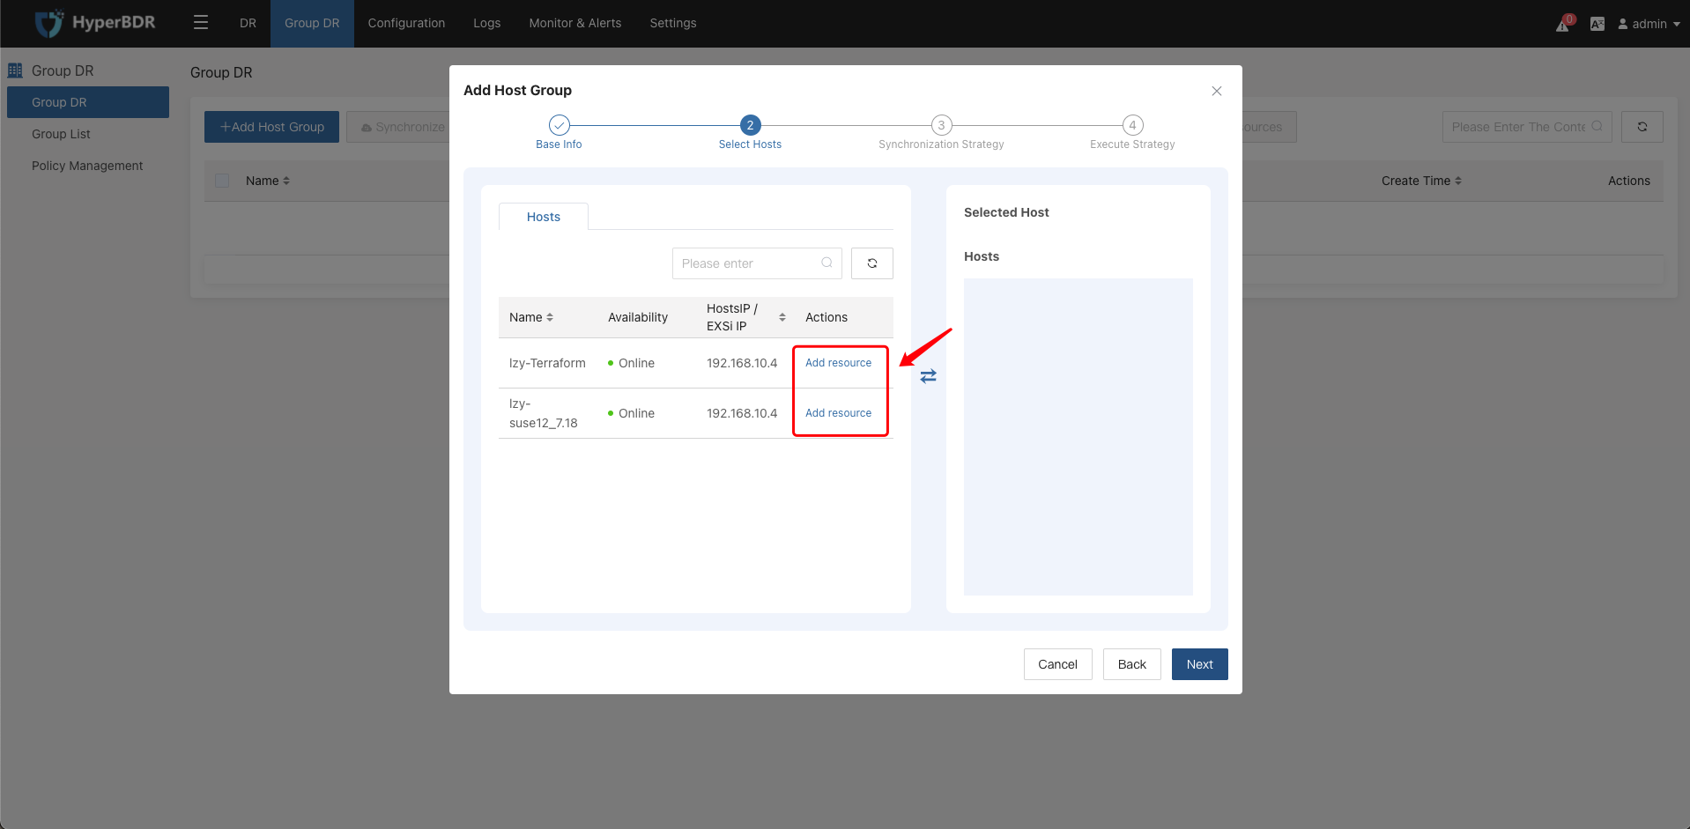Select the Group DR top menu

[312, 23]
